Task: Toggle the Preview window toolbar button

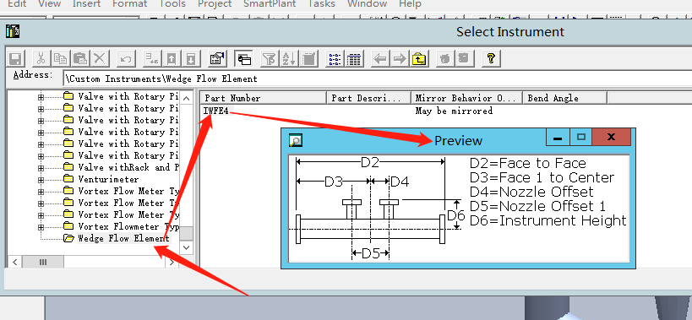Action: pyautogui.click(x=242, y=58)
